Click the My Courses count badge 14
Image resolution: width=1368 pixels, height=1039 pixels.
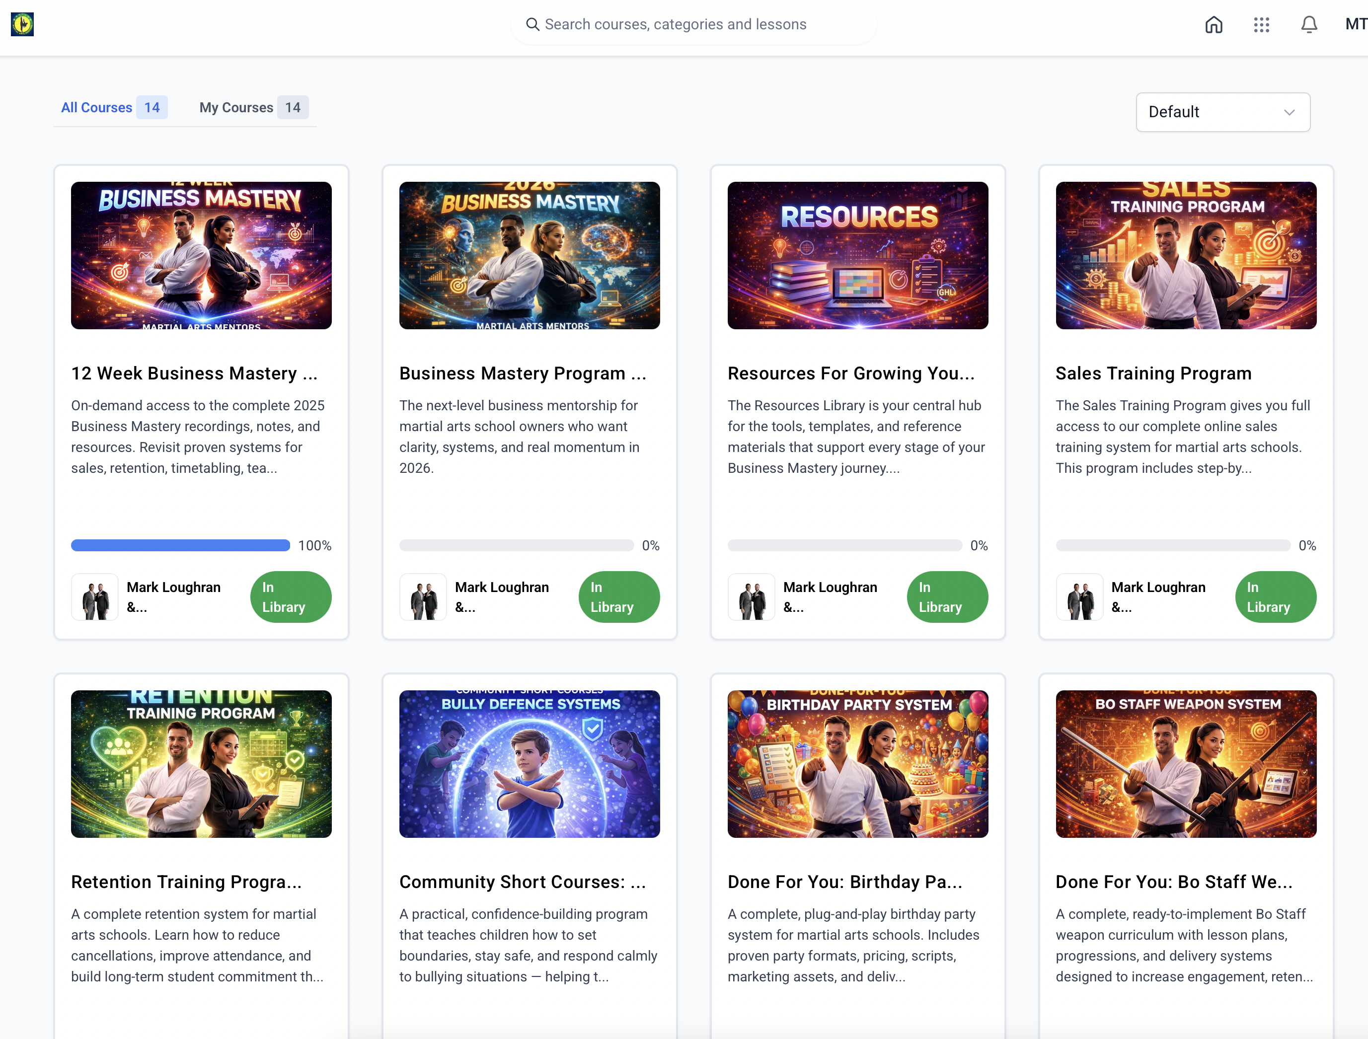tap(293, 108)
